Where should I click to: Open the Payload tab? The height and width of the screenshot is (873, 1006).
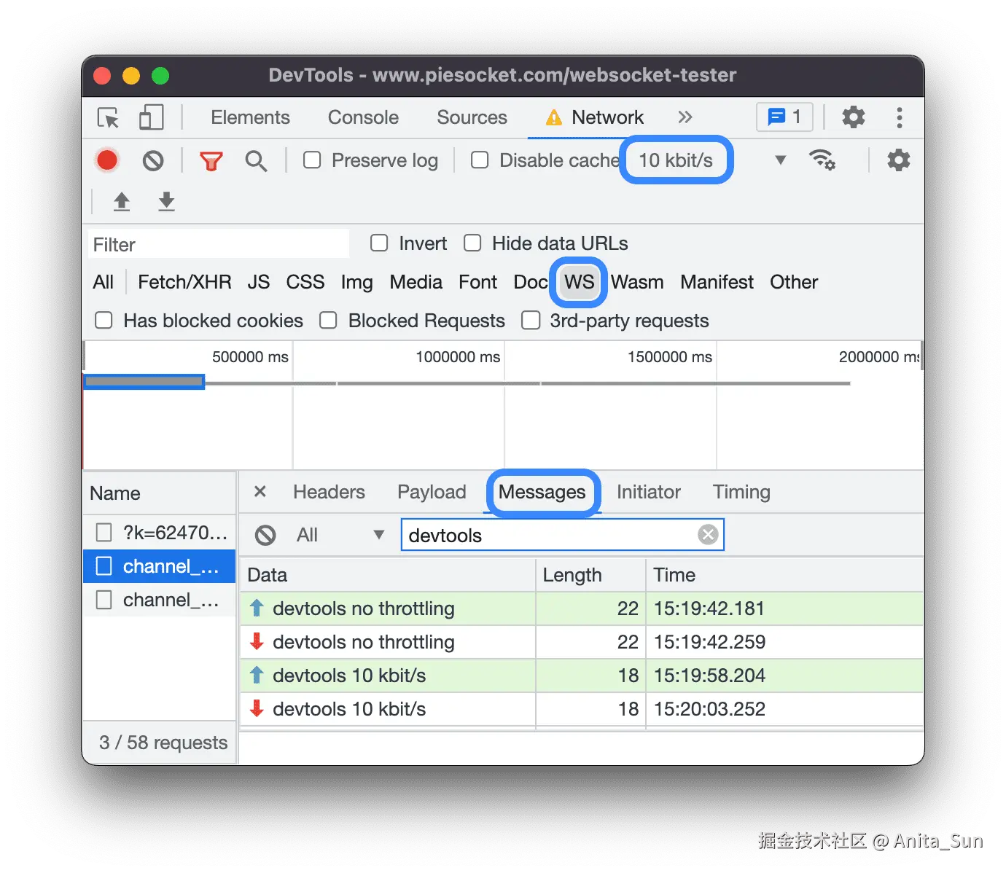(x=432, y=492)
